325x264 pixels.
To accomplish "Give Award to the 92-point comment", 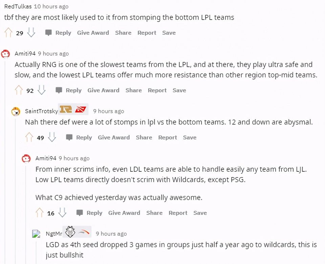I will click(x=104, y=90).
